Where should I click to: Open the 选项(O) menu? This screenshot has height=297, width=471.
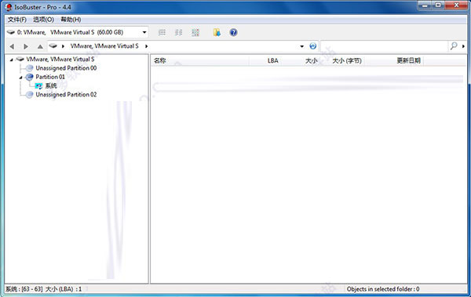[43, 20]
